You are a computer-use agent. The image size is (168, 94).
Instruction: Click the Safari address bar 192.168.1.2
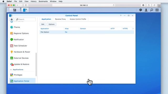(84, 5)
